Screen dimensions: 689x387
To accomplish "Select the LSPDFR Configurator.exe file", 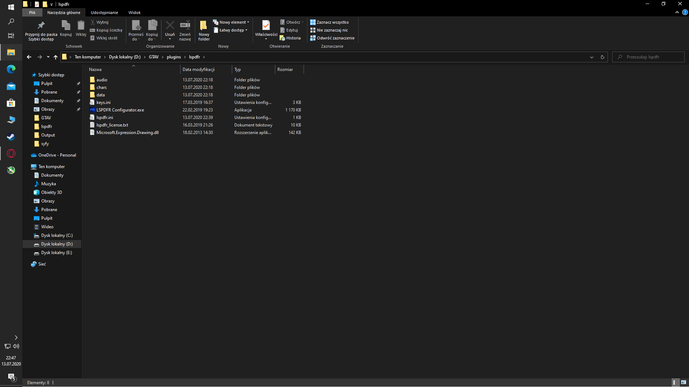I will click(x=120, y=110).
